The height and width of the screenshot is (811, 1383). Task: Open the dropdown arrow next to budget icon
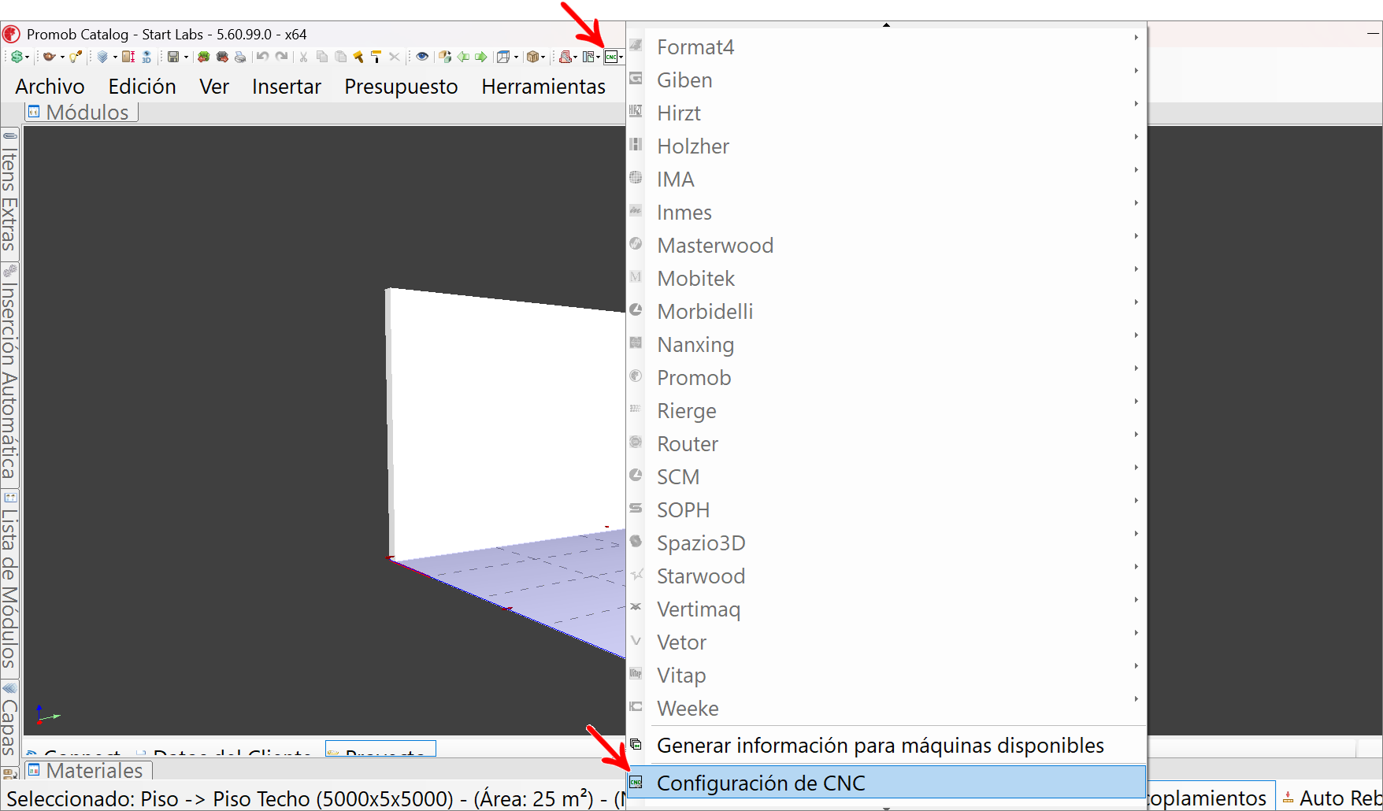click(x=27, y=57)
